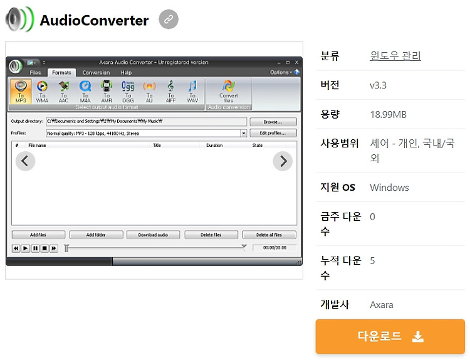Open the quick access customize arrow

pyautogui.click(x=44, y=63)
